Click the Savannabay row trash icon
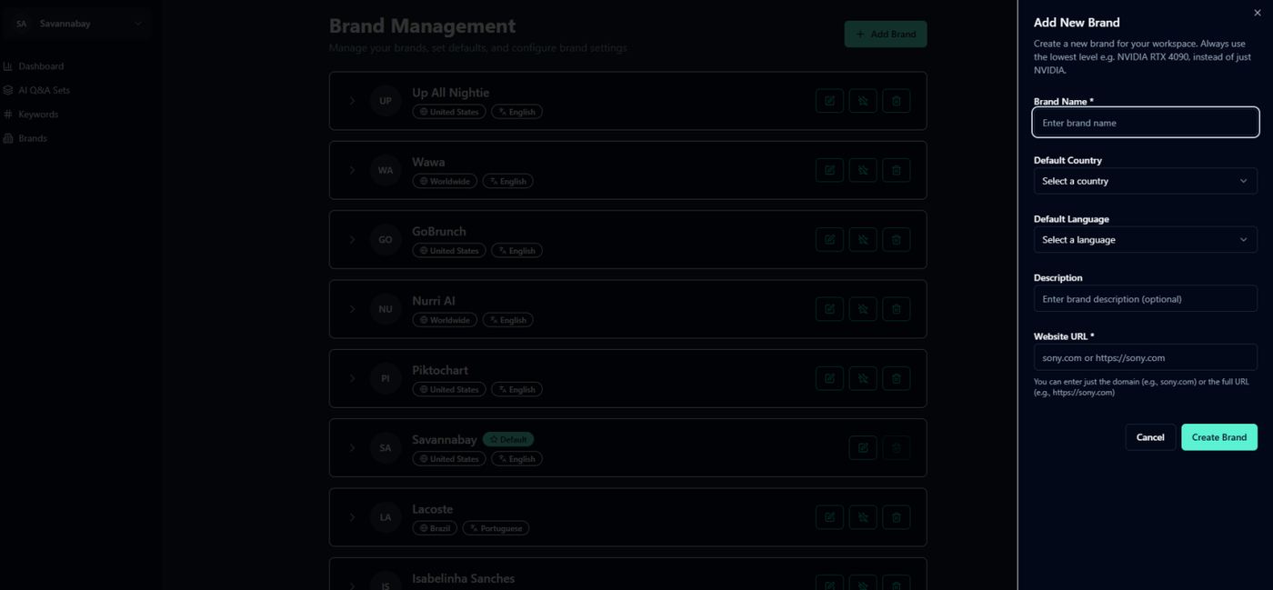1273x590 pixels. pyautogui.click(x=897, y=447)
